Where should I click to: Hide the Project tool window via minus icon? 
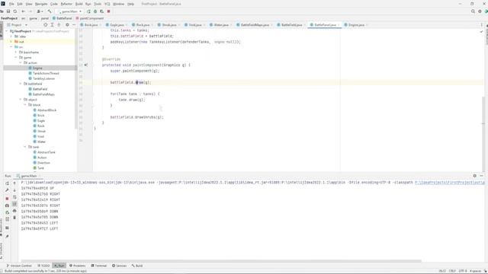click(x=74, y=25)
